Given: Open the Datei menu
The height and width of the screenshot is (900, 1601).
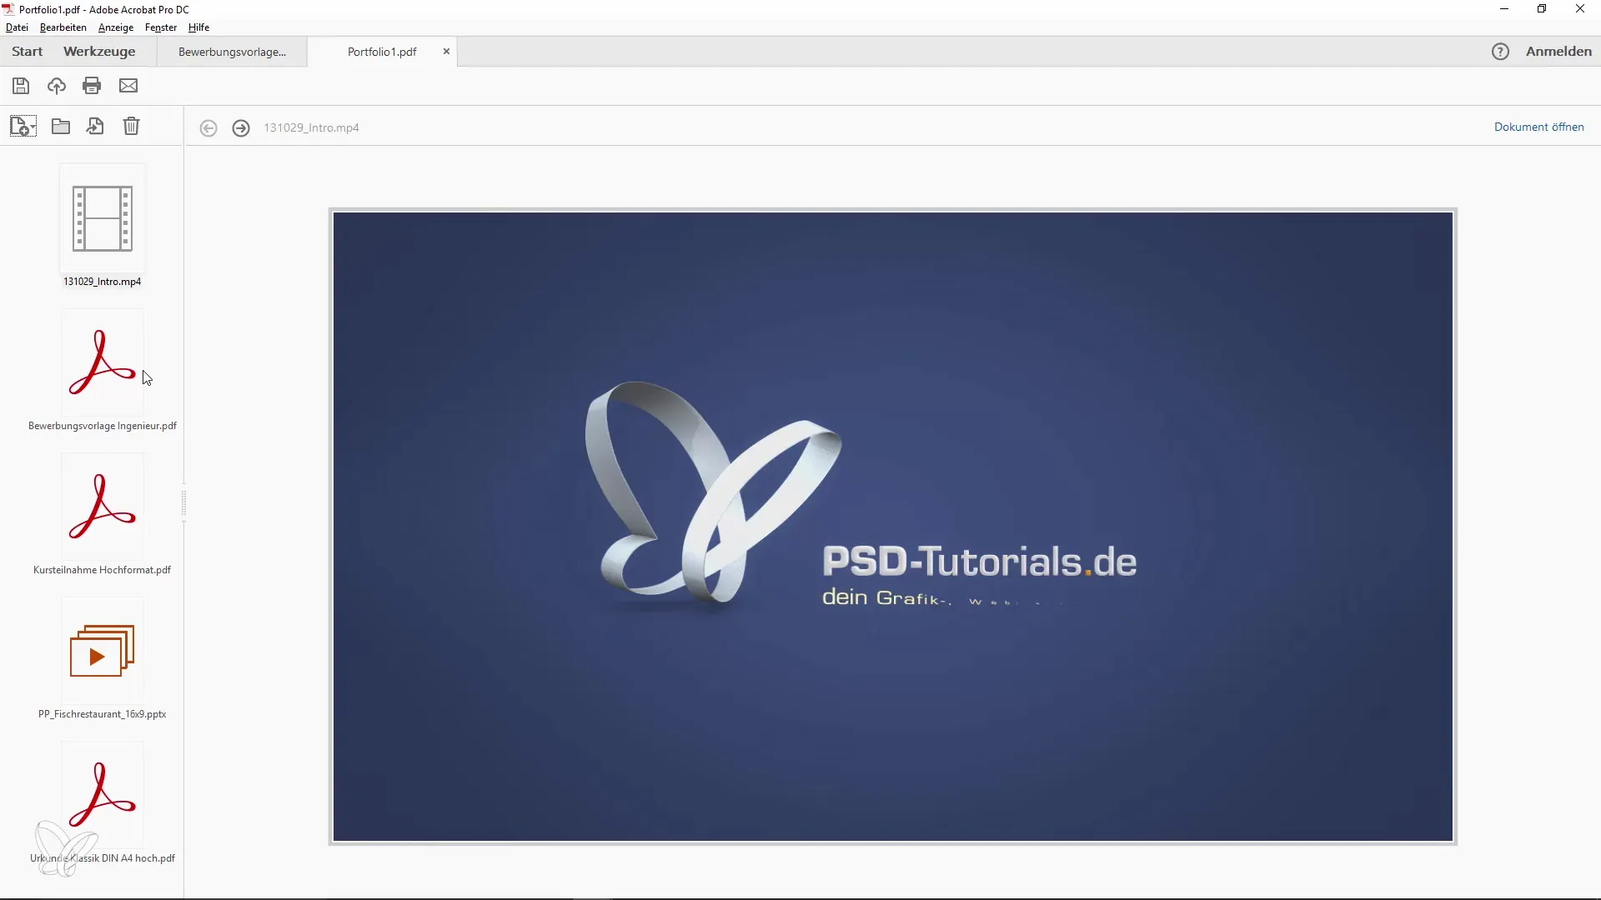Looking at the screenshot, I should tap(17, 27).
